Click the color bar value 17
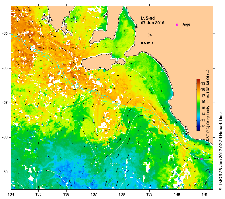 click(x=203, y=96)
